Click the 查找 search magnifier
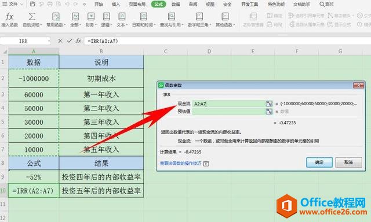371x222 pixels. pos(322,4)
